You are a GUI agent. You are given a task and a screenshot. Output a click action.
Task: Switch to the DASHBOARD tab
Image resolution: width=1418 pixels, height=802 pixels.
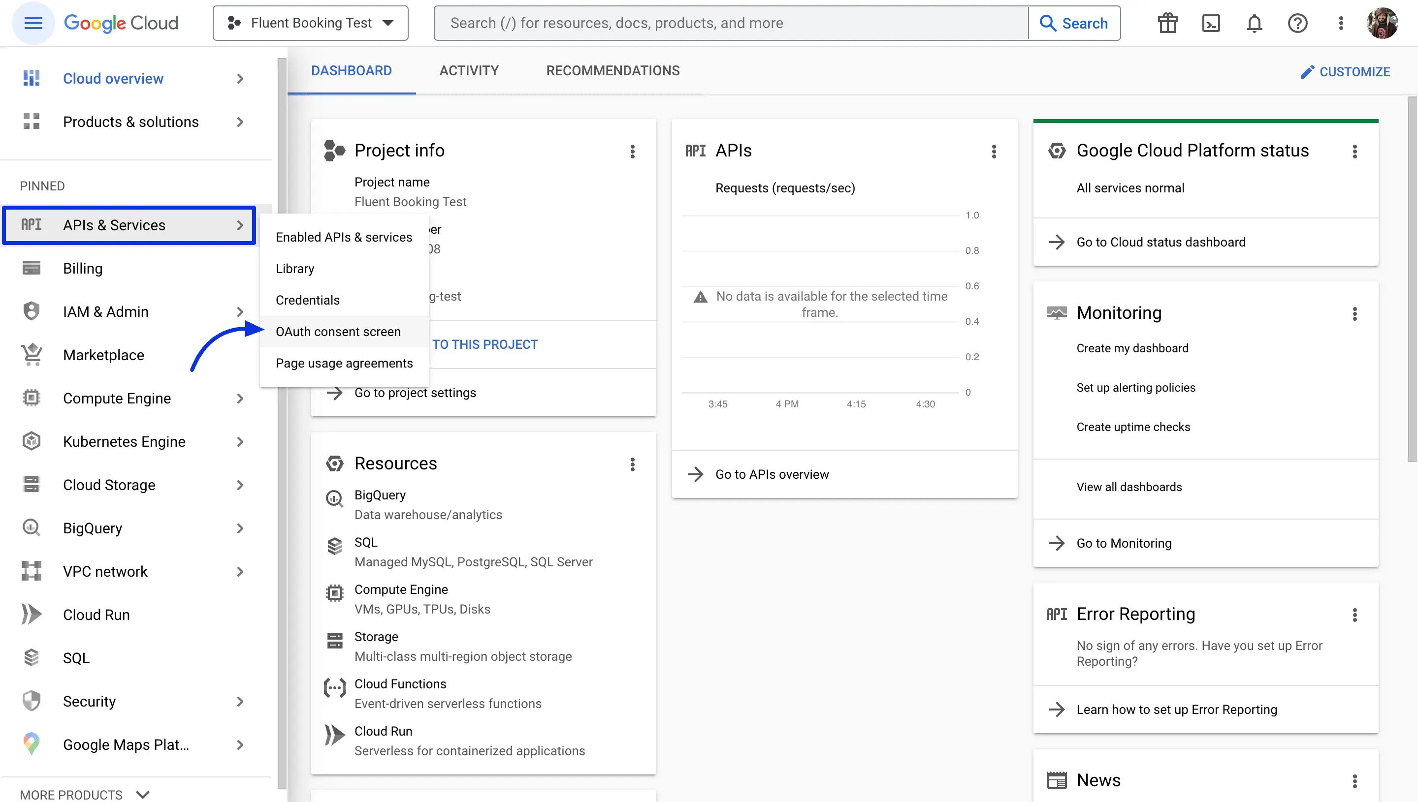(352, 70)
